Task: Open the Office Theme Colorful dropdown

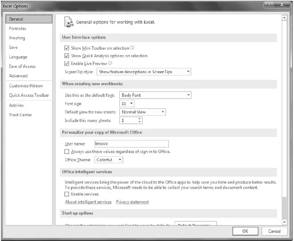Action: 109,160
